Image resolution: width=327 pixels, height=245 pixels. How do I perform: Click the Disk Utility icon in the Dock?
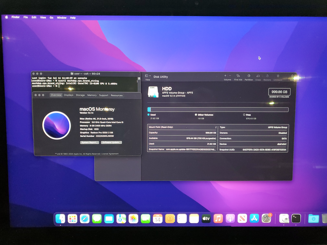(x=284, y=218)
